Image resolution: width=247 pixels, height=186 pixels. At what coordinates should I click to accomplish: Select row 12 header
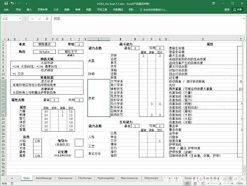(3, 81)
